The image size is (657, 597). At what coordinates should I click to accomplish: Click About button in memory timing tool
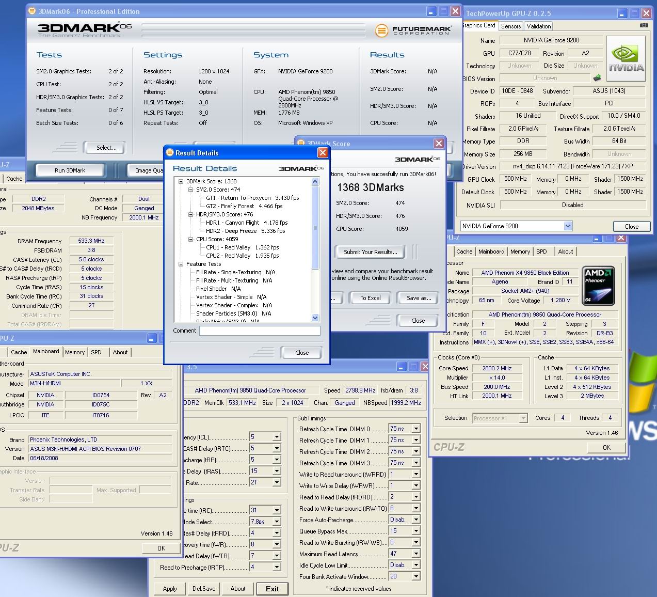[x=238, y=589]
